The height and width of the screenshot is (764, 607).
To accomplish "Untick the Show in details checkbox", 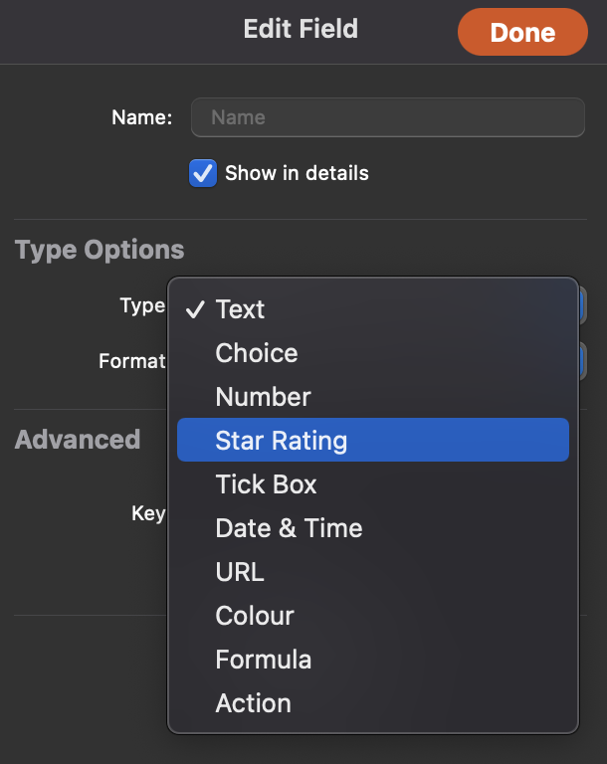I will point(203,173).
